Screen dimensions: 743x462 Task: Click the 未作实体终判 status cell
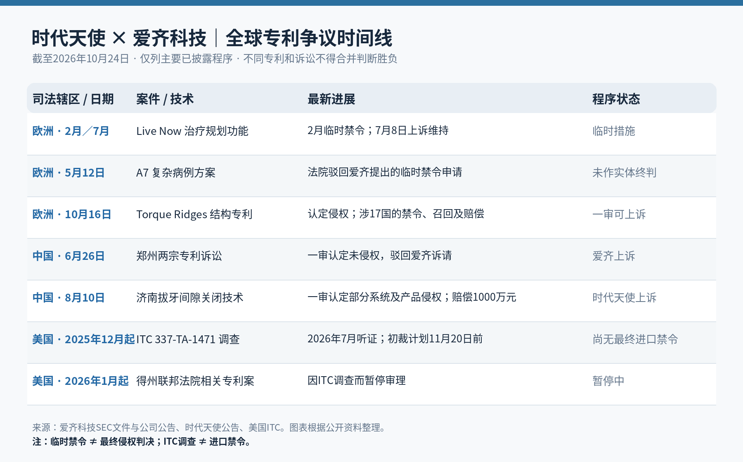click(625, 173)
